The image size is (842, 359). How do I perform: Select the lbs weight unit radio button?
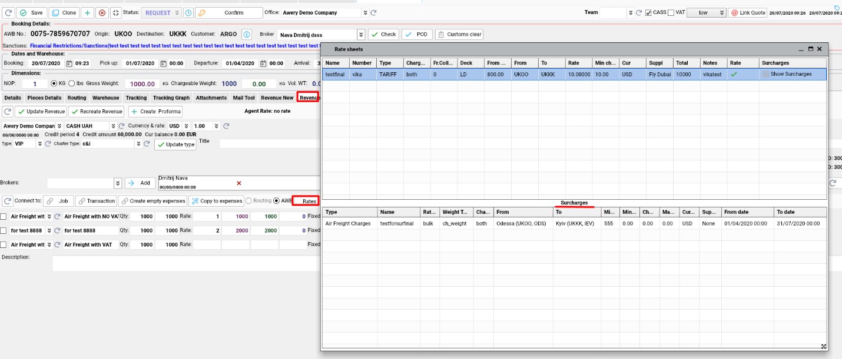71,83
